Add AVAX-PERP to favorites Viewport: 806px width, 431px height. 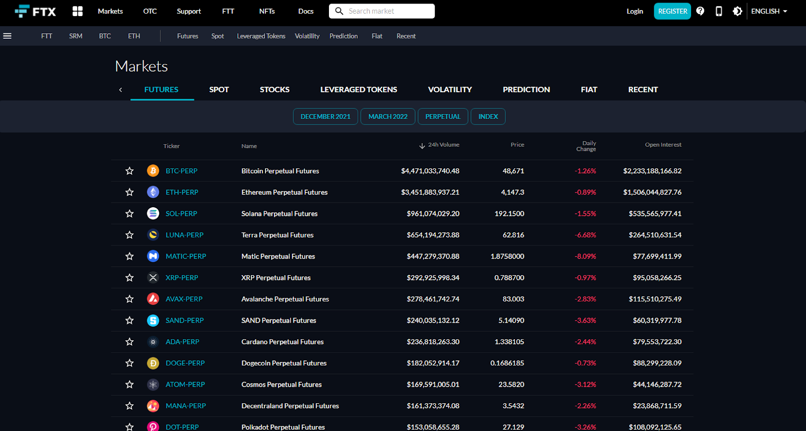coord(129,299)
